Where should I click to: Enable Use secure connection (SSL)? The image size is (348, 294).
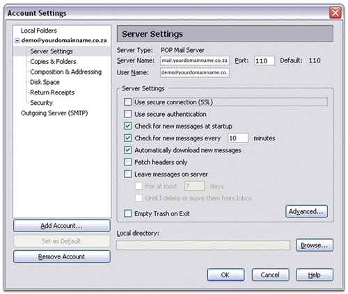(127, 102)
